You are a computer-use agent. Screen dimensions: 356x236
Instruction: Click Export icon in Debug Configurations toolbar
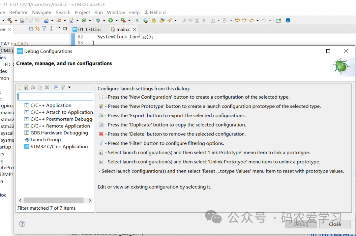pos(33,87)
